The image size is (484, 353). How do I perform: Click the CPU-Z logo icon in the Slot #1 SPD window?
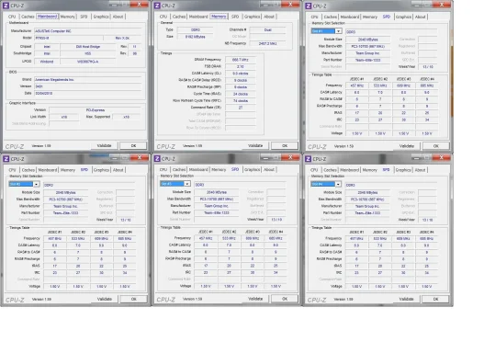point(308,6)
